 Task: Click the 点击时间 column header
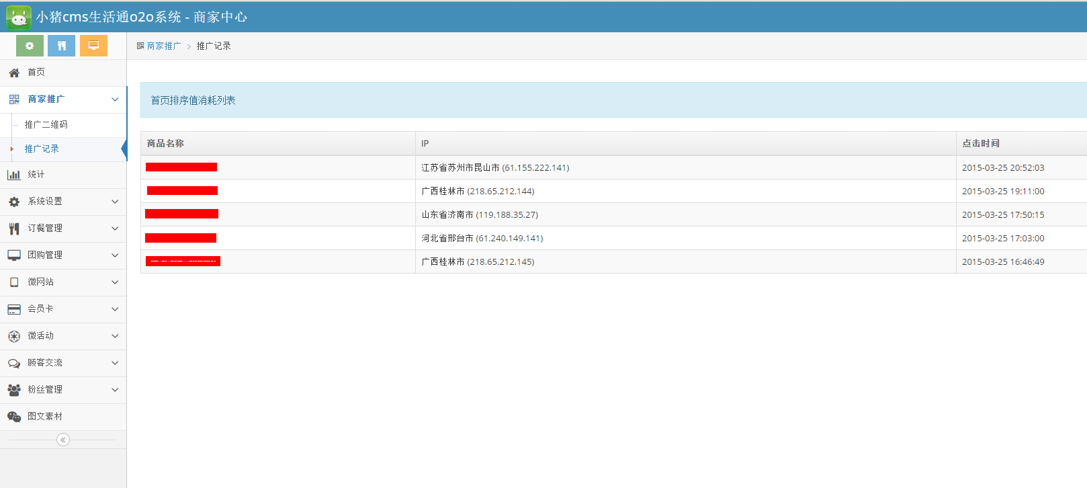(x=980, y=144)
